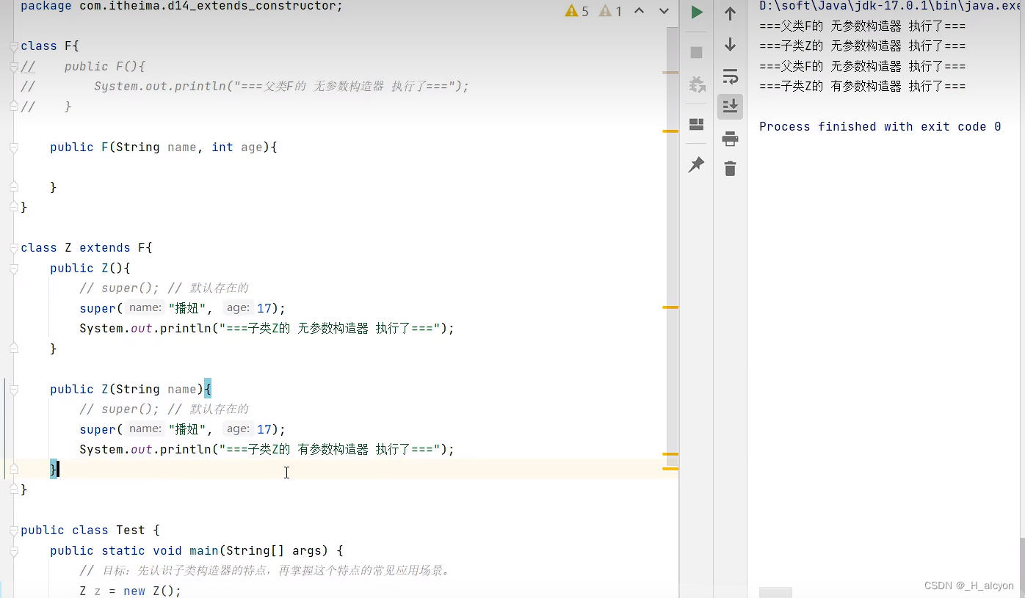Click the '// 目标：先认识子类构造器的特点' comment

click(x=264, y=571)
